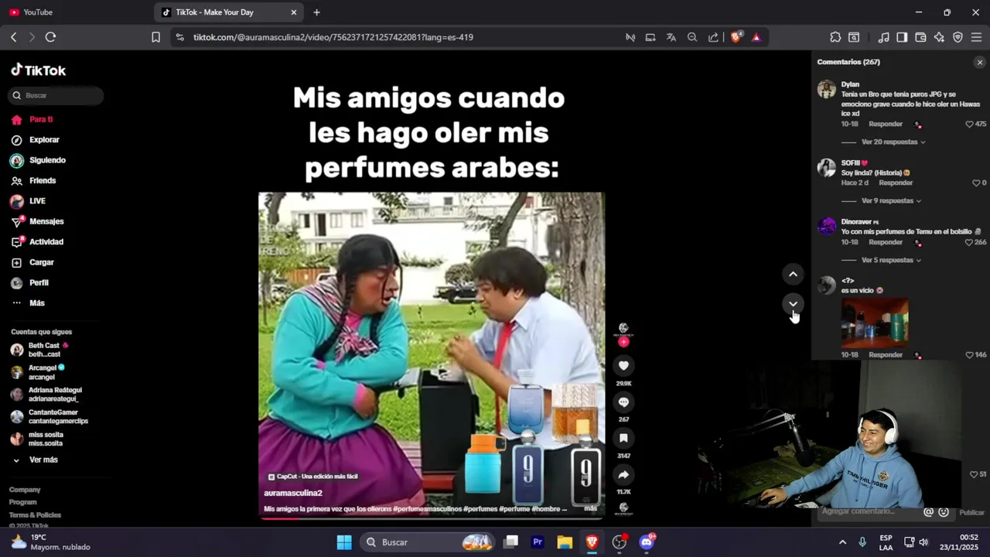Screen dimensions: 990x557
Task: Go back in browser history
Action: click(13, 37)
